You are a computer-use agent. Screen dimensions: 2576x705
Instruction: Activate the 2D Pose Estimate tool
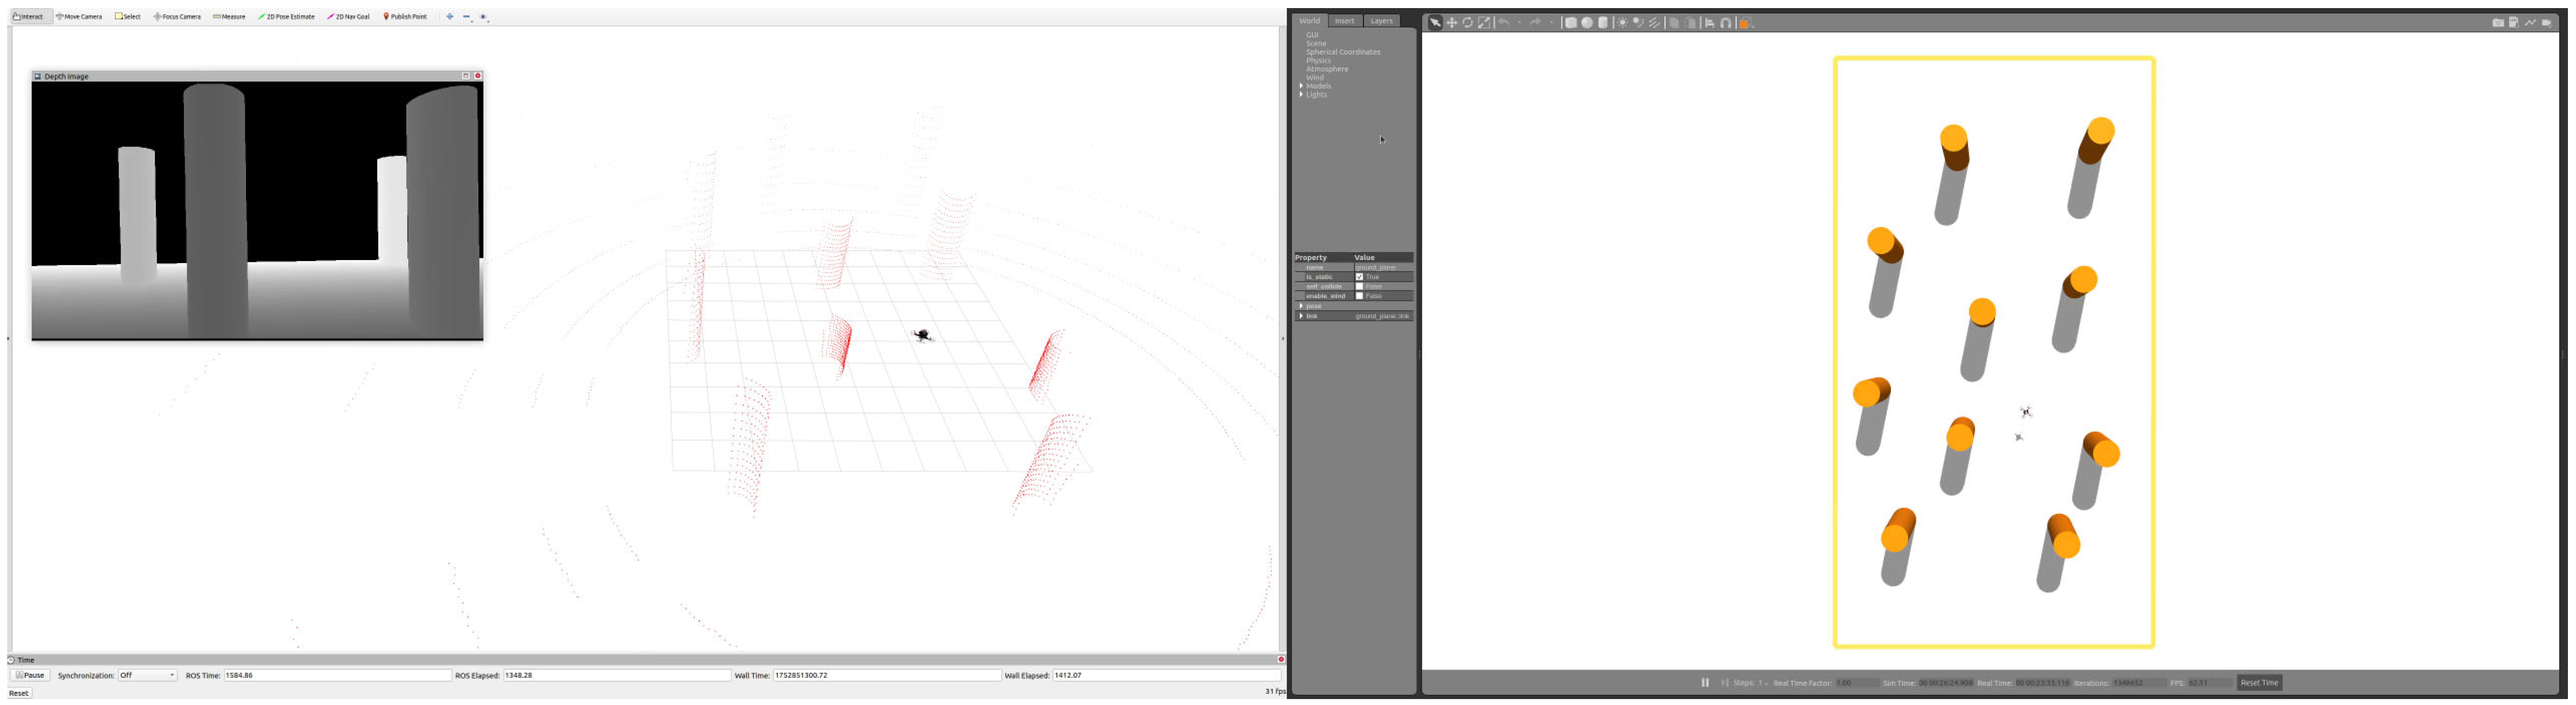pos(287,17)
